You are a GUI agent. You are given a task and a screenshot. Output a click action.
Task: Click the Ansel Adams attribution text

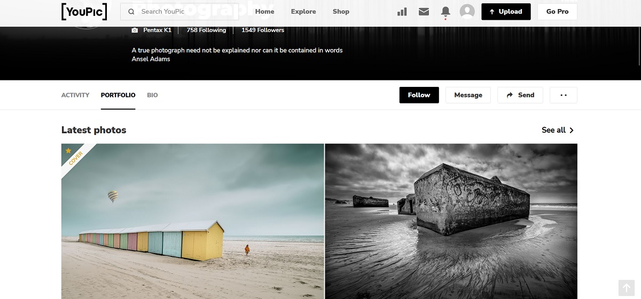coord(151,59)
